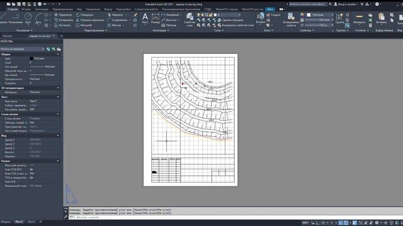Activate the Copy (Копировать) command
This screenshot has height=226, width=403.
[64, 20]
